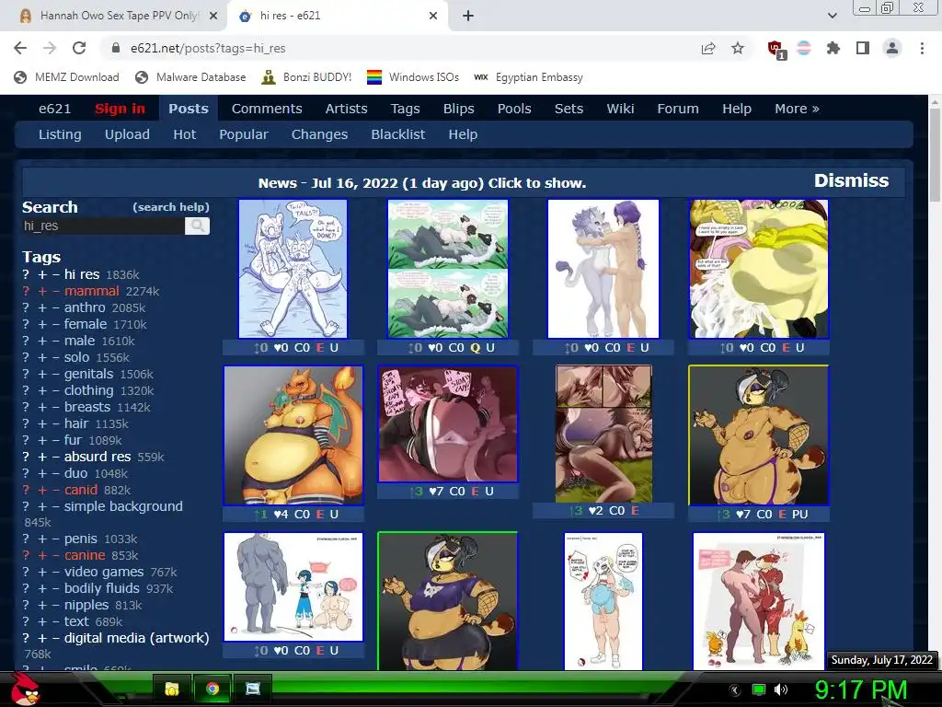
Task: Open the Chrome three-dot menu
Action: coord(922,48)
